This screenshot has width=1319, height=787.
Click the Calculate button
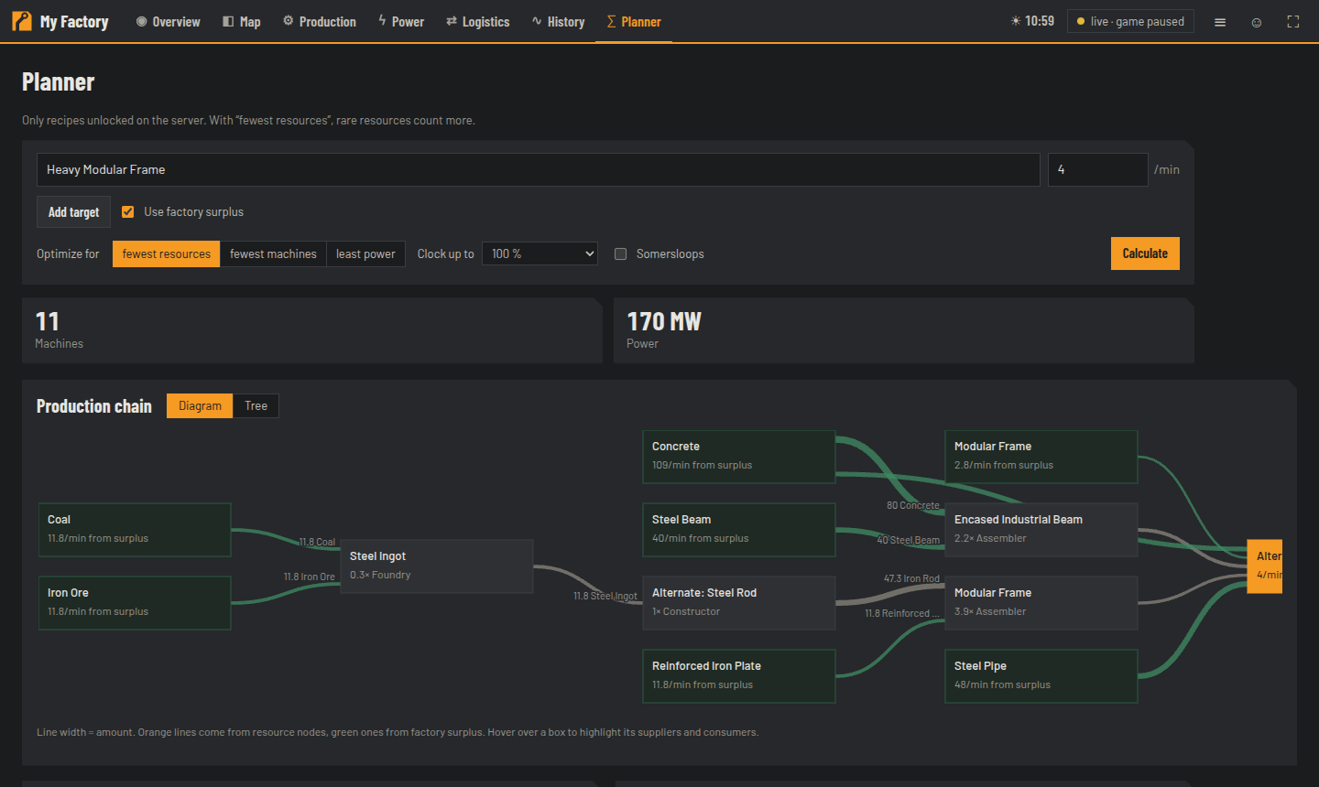pyautogui.click(x=1145, y=253)
